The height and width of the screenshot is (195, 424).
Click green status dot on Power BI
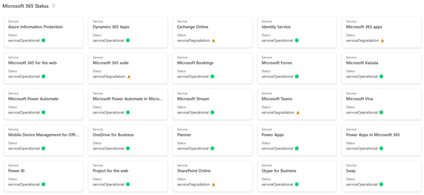coord(43,185)
